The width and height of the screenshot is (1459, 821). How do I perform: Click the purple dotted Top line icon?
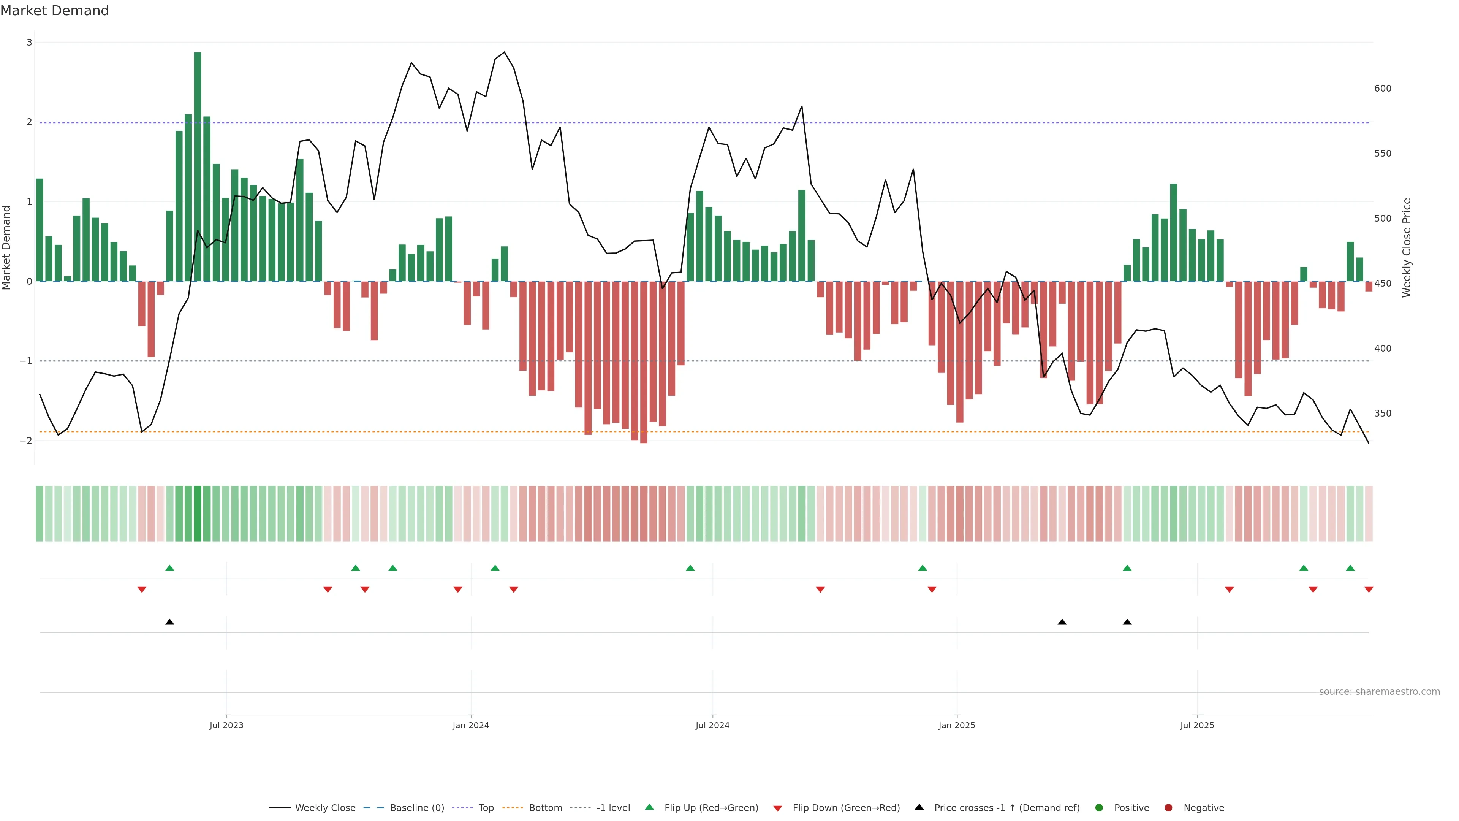[463, 807]
